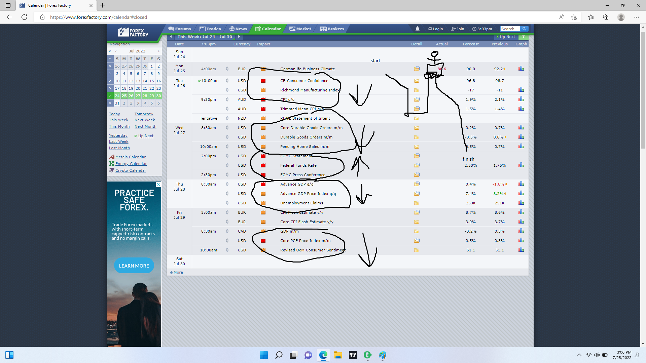Click the search magnifier button
The image size is (646, 363).
coord(524,29)
